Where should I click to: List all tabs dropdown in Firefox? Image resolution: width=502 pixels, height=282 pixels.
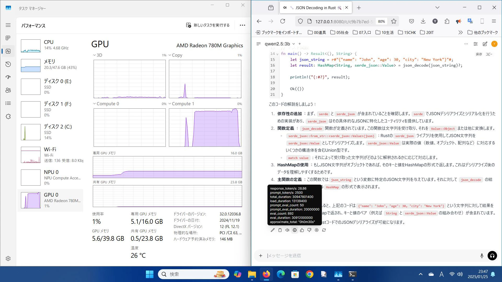(437, 8)
